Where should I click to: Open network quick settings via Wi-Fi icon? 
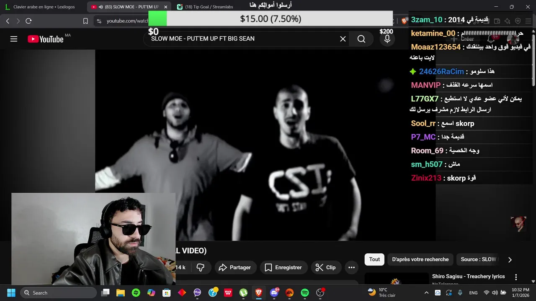(x=486, y=293)
